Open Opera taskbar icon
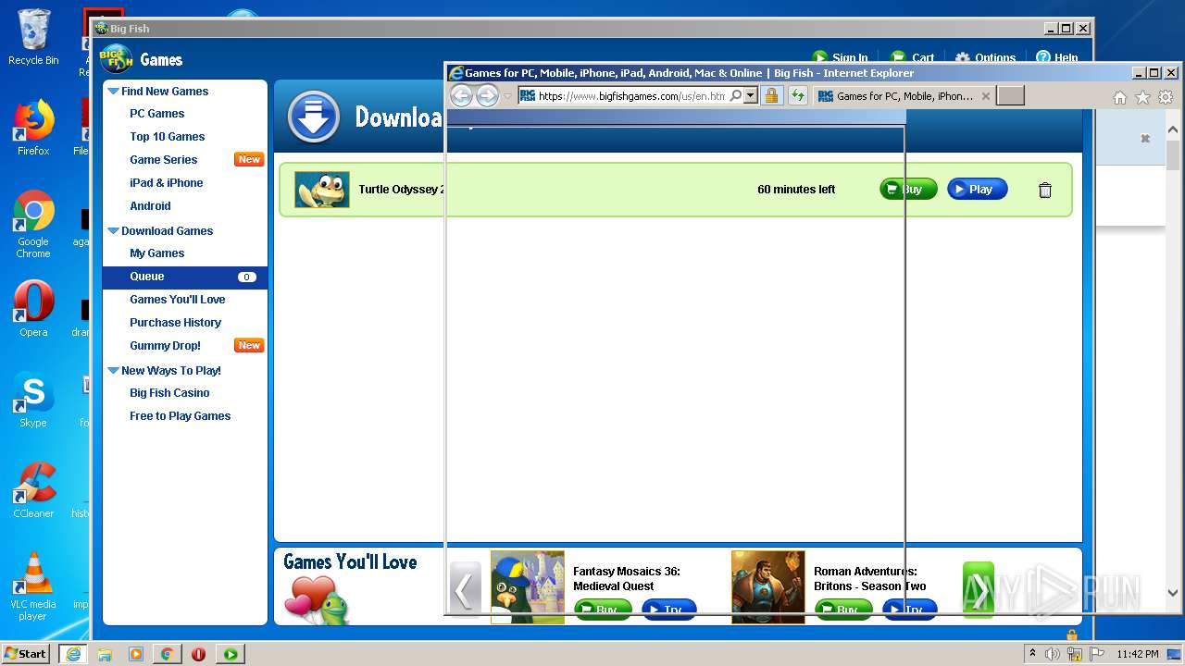This screenshot has width=1185, height=666. [198, 654]
